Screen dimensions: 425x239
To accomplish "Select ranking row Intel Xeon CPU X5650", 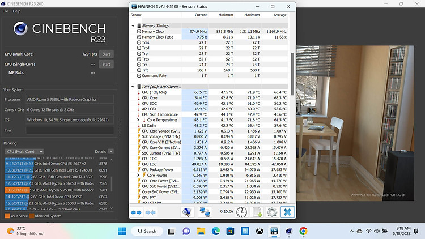I will point(56,197).
